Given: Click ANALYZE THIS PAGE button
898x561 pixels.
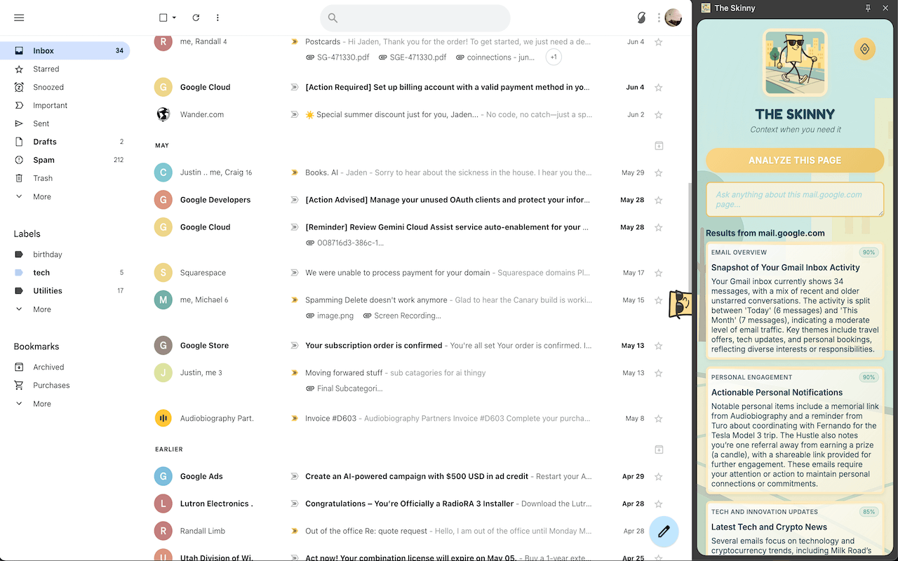Looking at the screenshot, I should point(795,160).
